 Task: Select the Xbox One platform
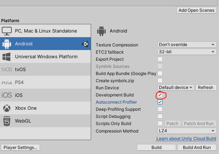(x=45, y=108)
